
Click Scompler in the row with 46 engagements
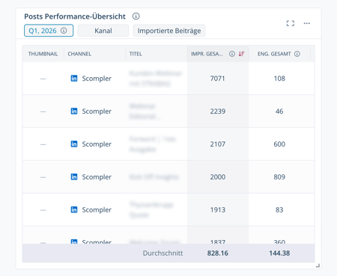click(97, 111)
